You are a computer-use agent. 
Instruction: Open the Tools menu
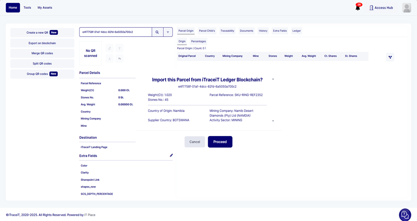pos(27,8)
